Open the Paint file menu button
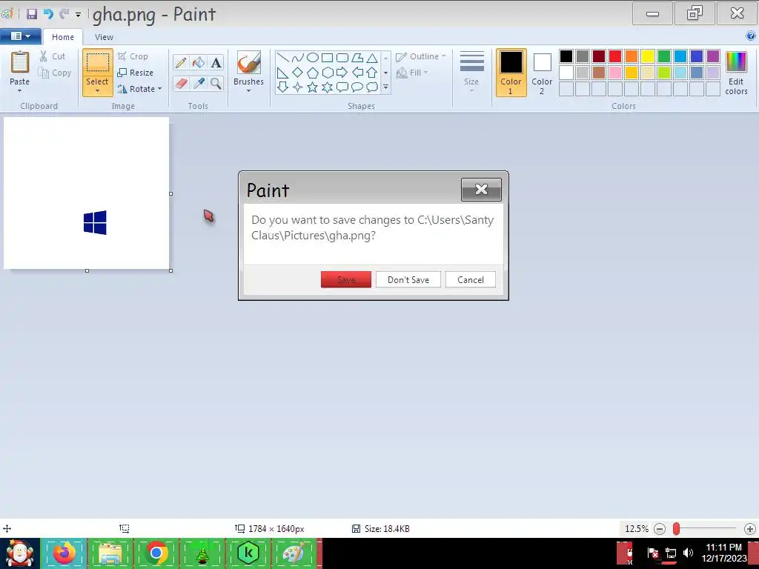This screenshot has width=759, height=569. 20,36
